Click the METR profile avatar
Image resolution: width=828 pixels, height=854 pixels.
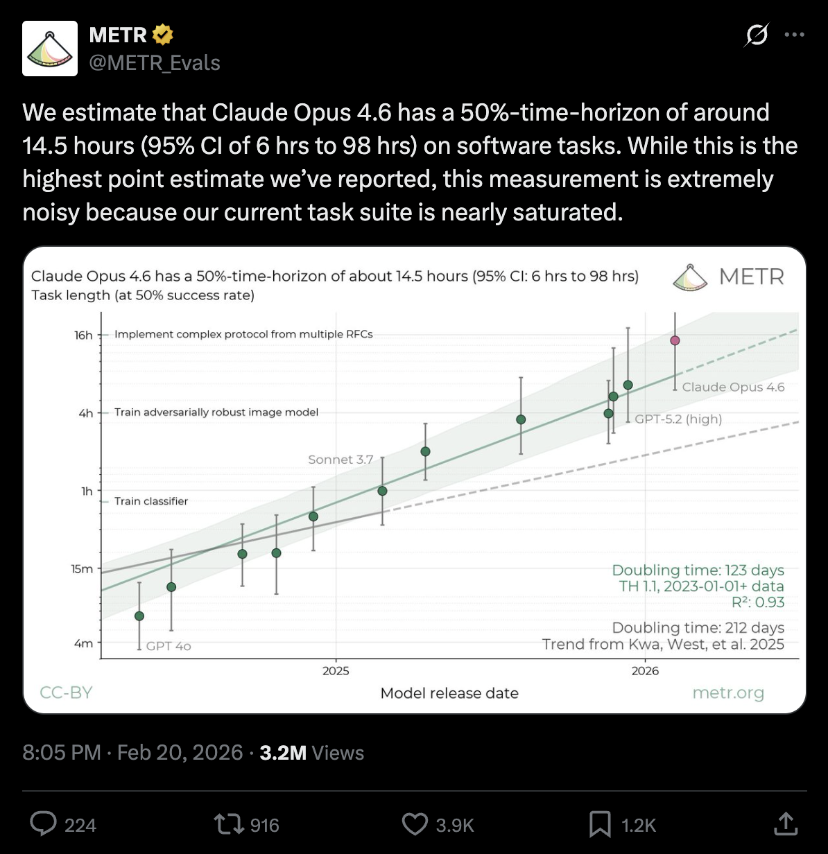point(50,49)
